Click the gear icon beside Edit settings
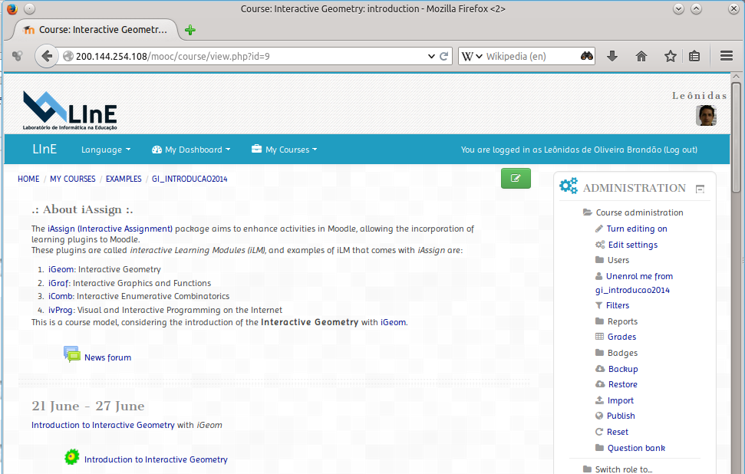 (600, 245)
